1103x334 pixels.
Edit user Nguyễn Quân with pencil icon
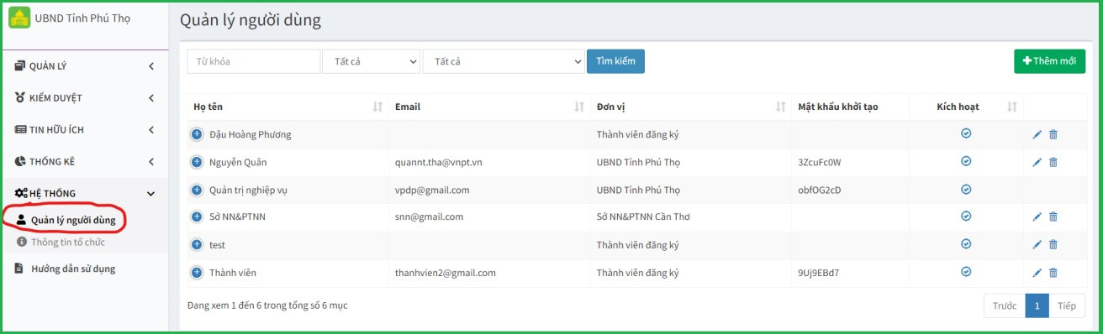click(x=1037, y=162)
